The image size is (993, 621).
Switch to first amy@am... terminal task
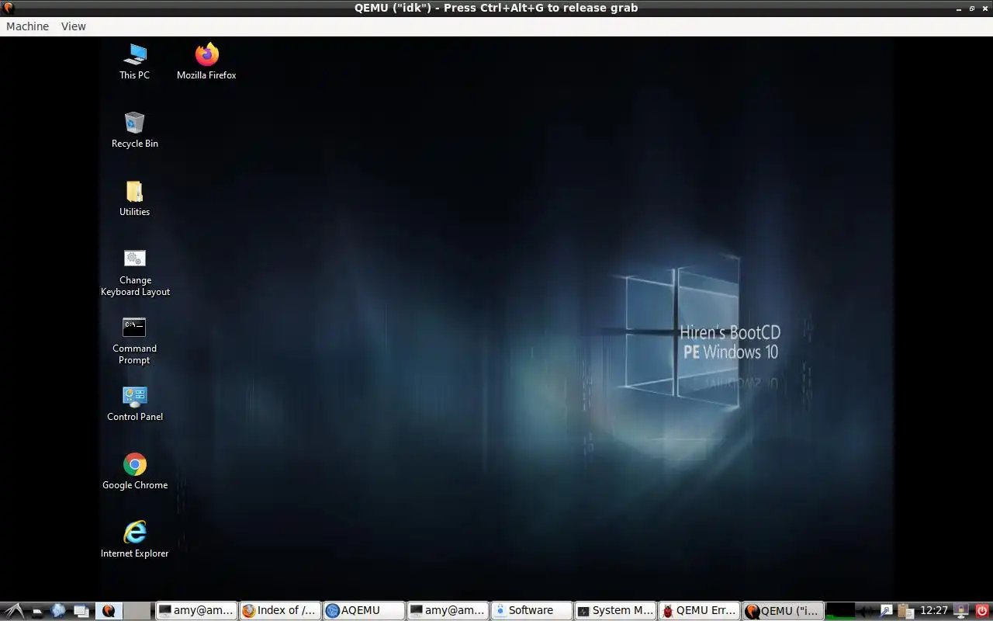[x=195, y=611]
